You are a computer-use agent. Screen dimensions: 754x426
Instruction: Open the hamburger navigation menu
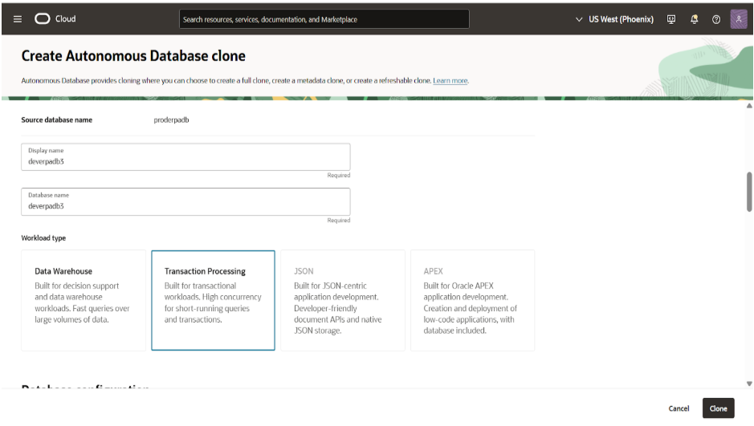[x=18, y=19]
